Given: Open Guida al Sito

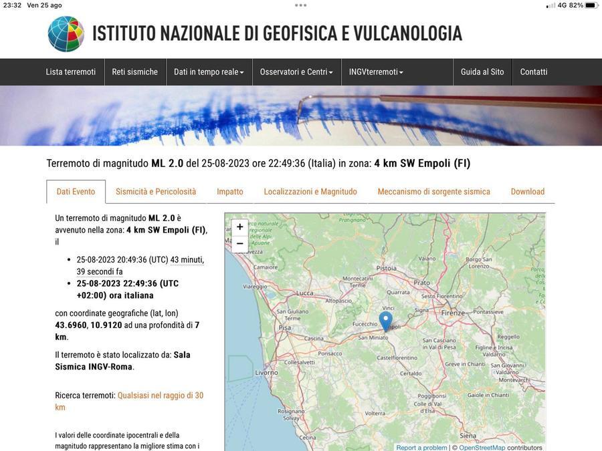Looking at the screenshot, I should tap(482, 71).
